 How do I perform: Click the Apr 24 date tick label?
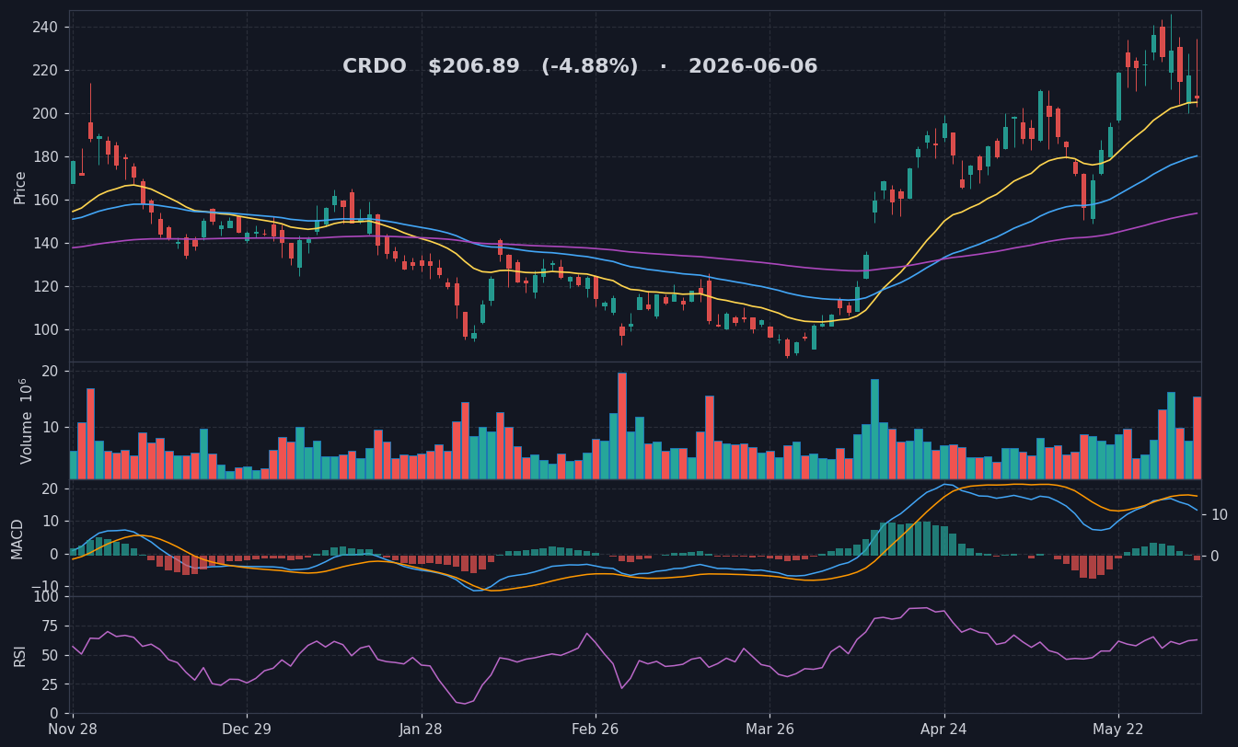[x=944, y=729]
